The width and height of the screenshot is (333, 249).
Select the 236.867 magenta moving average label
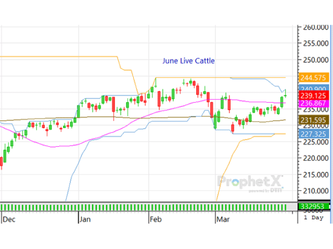314,103
